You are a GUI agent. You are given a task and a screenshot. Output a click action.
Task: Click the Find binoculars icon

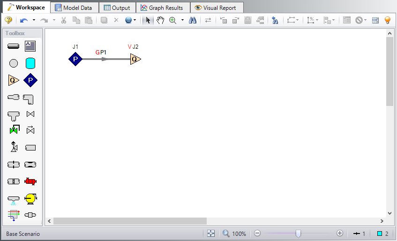192,20
